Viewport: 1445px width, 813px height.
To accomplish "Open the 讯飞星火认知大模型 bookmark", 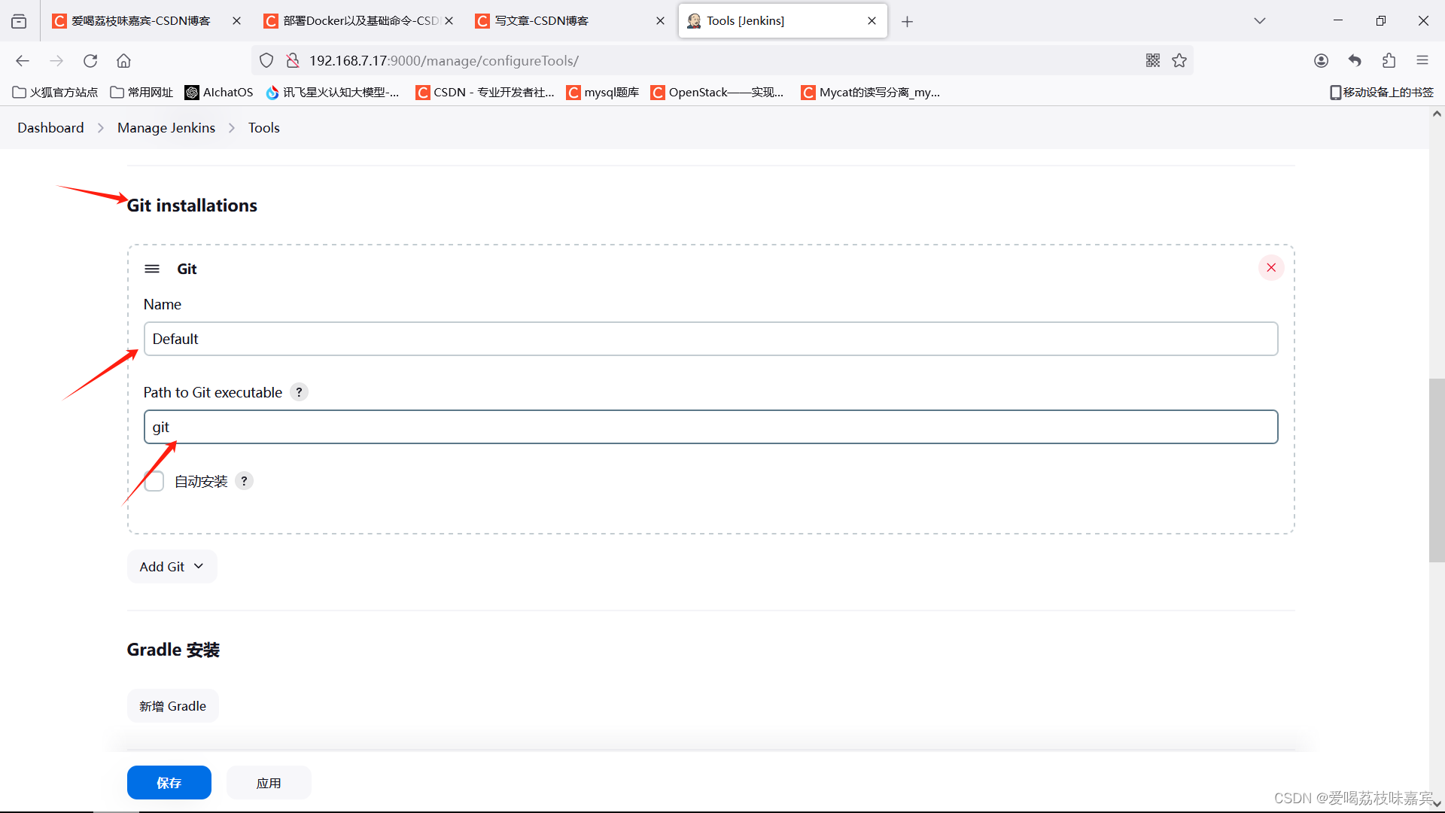I will point(332,93).
